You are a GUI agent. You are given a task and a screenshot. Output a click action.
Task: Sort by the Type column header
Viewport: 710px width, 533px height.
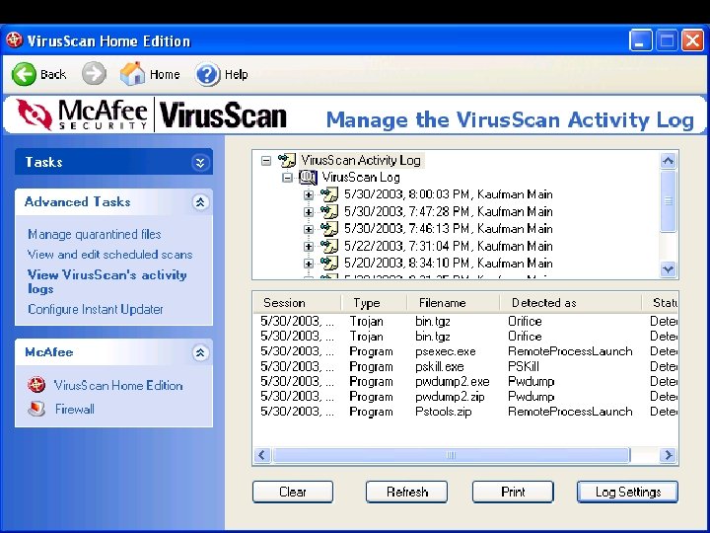point(374,302)
